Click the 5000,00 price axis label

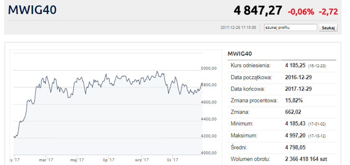(x=209, y=68)
